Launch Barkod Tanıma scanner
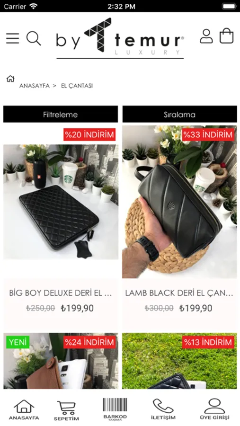The height and width of the screenshot is (426, 240). 115,409
